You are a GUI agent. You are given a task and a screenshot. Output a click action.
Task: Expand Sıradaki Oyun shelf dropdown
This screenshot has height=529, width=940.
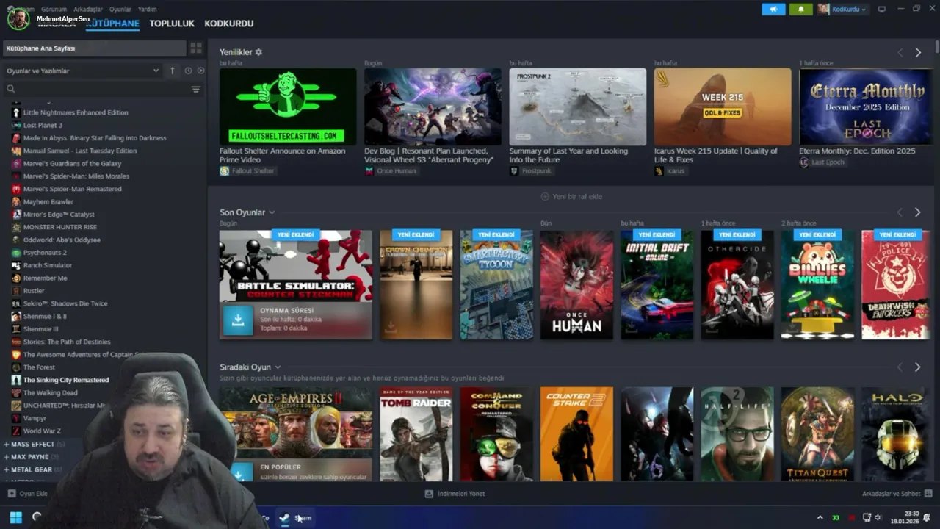click(x=278, y=367)
